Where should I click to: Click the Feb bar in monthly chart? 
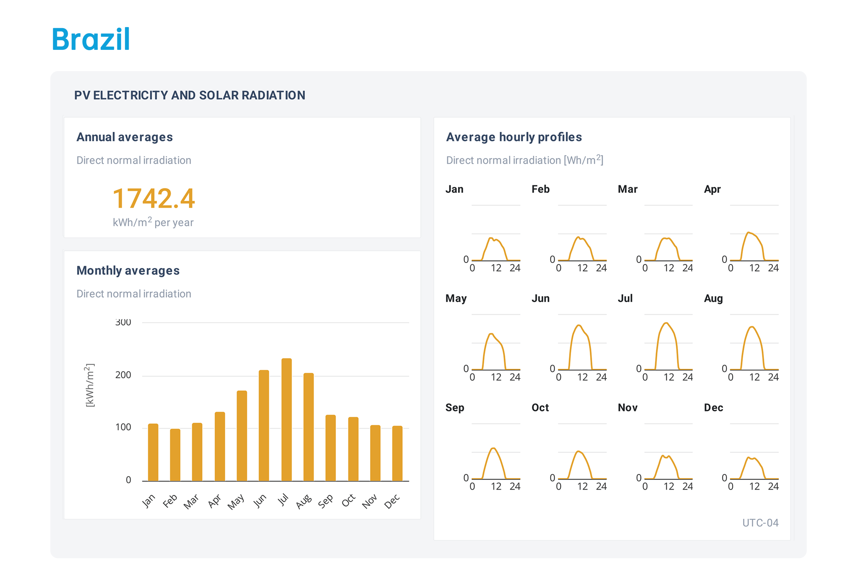(x=175, y=455)
